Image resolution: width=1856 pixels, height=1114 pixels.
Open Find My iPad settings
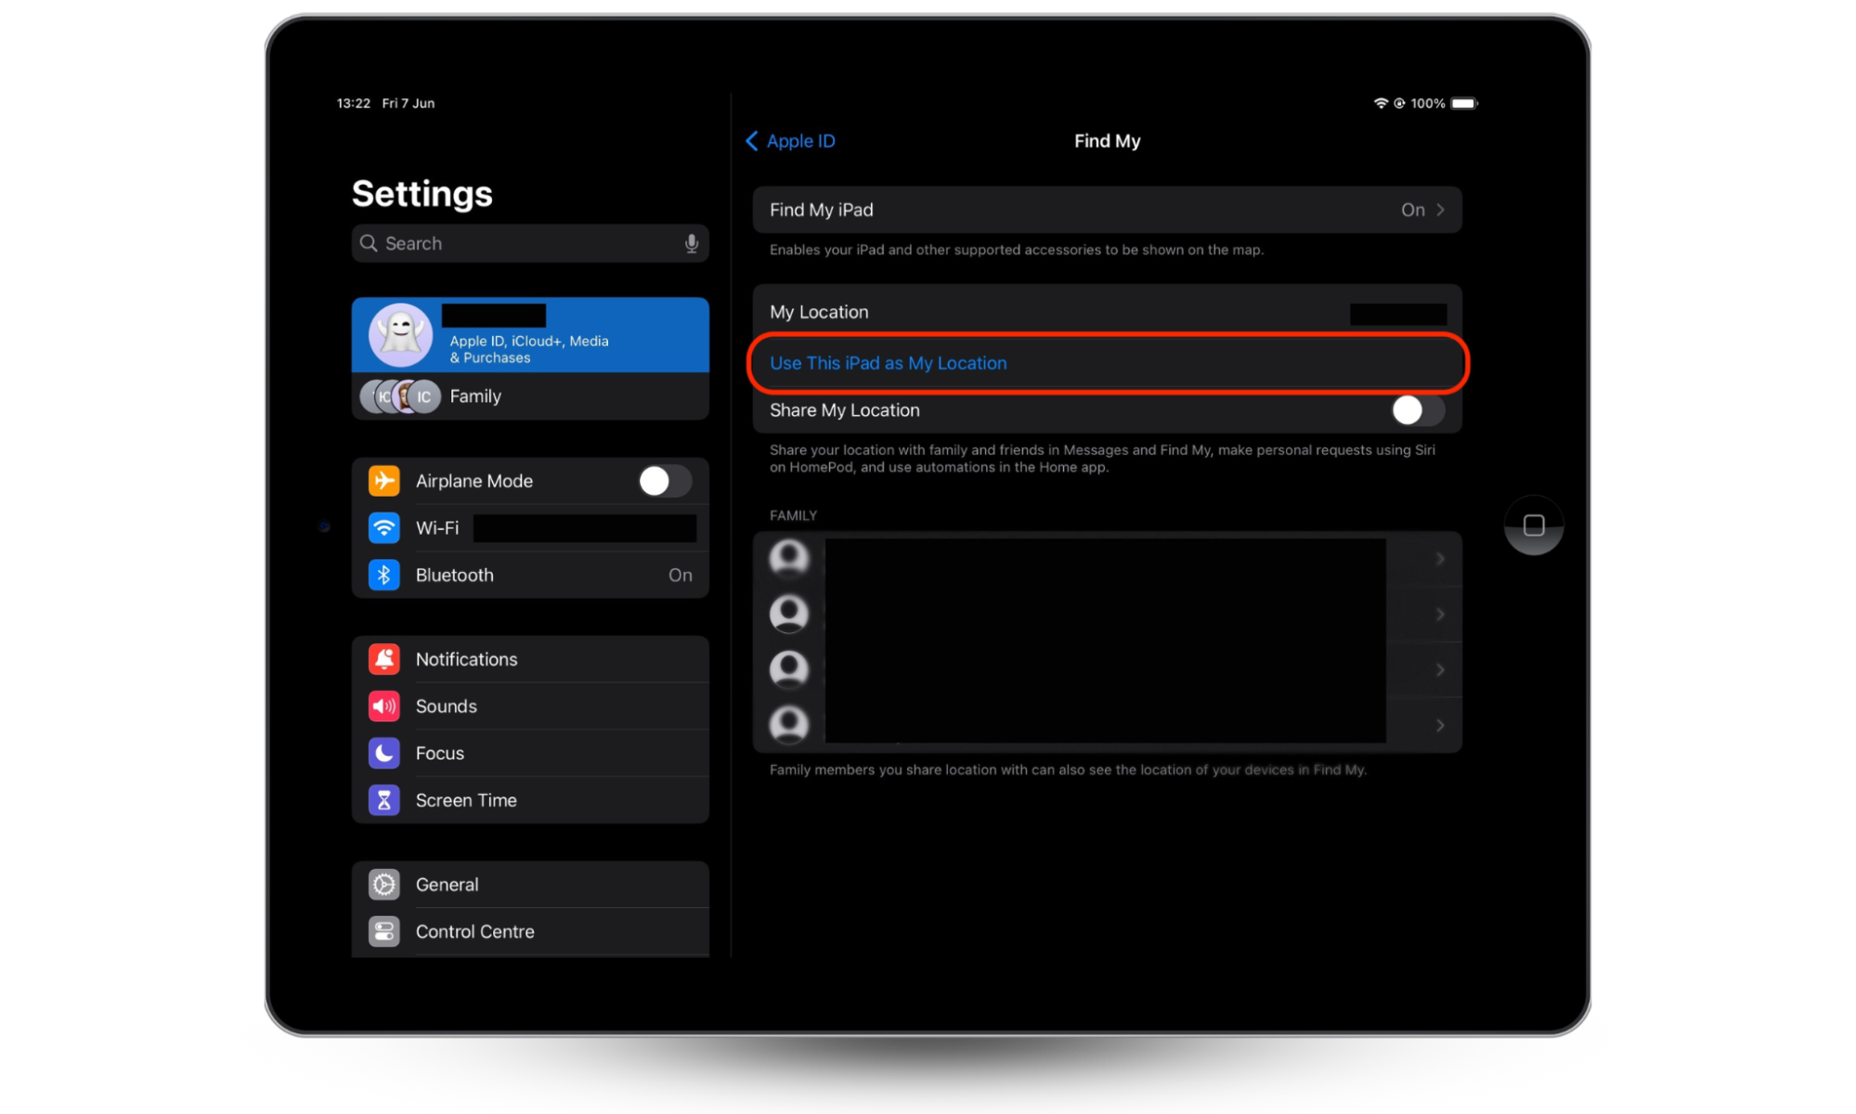point(1107,210)
